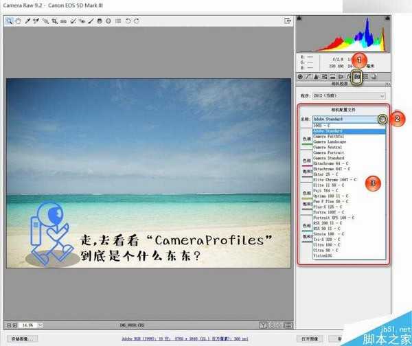Viewport: 412px width, 346px height.
Task: Select Tri-X 320 - C profile
Action: point(350,240)
